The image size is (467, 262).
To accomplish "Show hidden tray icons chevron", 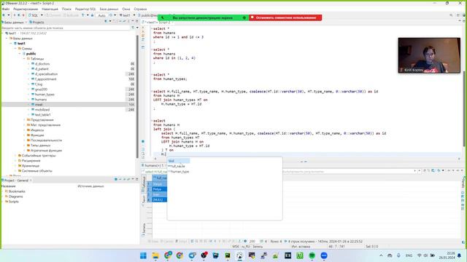I will pos(381,255).
